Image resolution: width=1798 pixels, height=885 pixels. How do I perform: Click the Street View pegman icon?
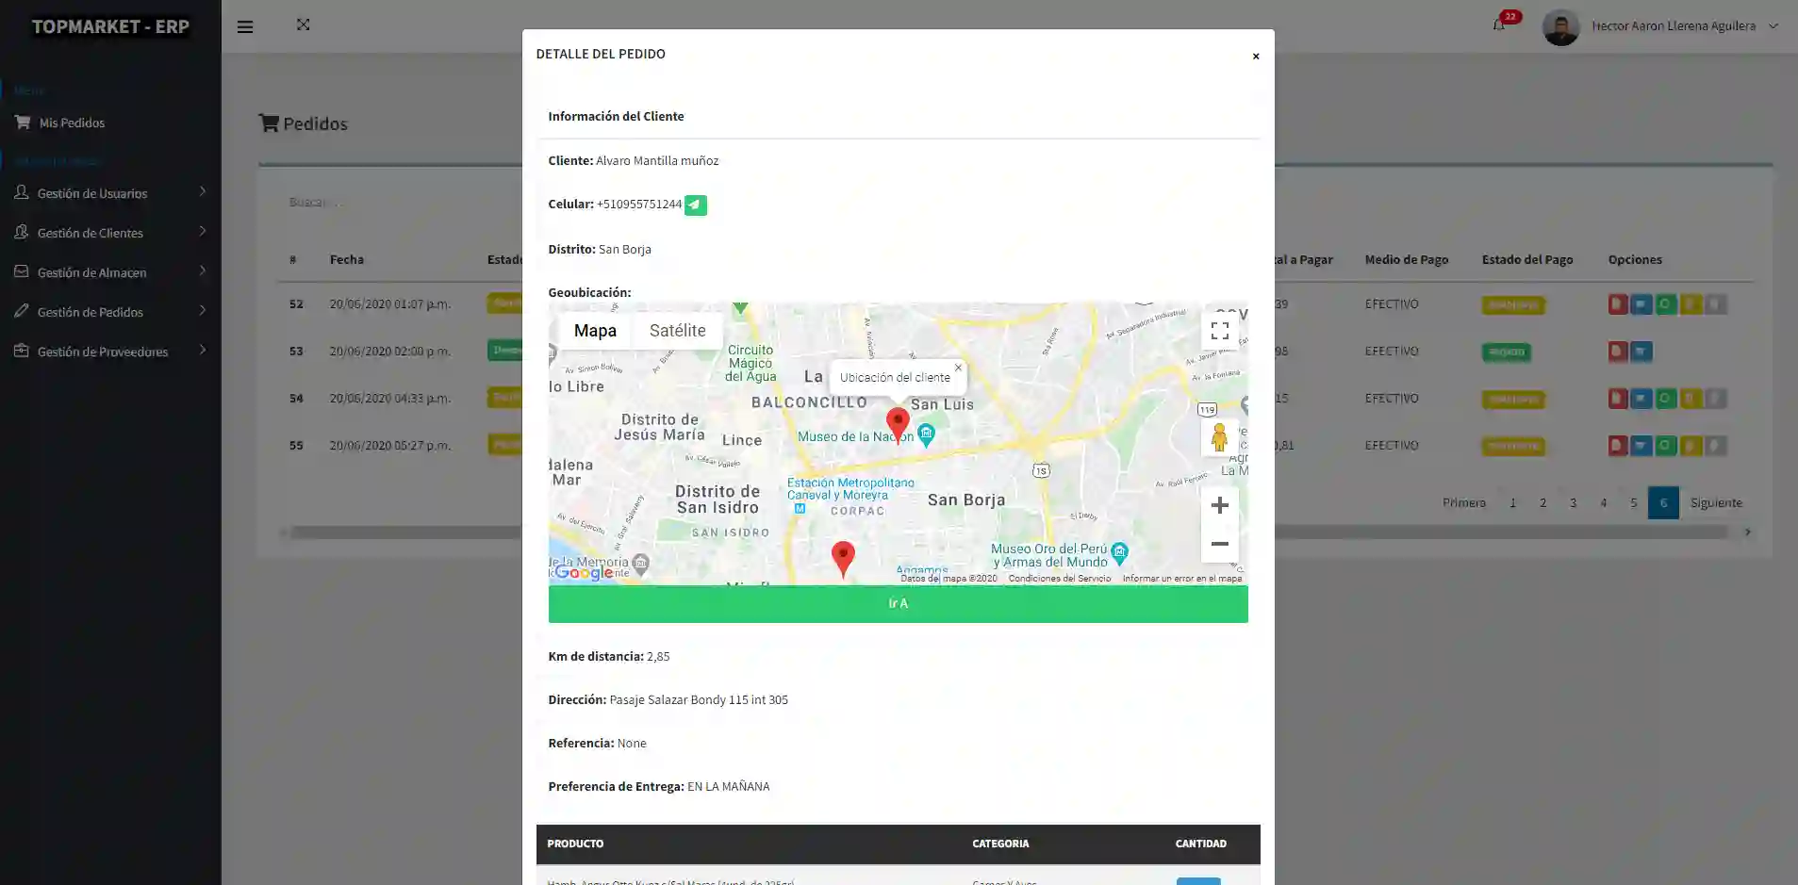(x=1219, y=437)
